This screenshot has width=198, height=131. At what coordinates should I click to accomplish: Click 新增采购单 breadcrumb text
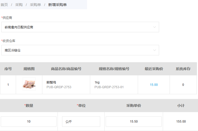tap(58, 5)
